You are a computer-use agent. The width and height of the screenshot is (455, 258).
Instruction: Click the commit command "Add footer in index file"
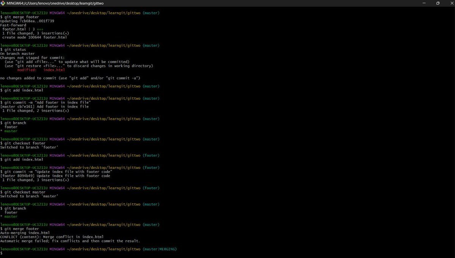point(45,102)
